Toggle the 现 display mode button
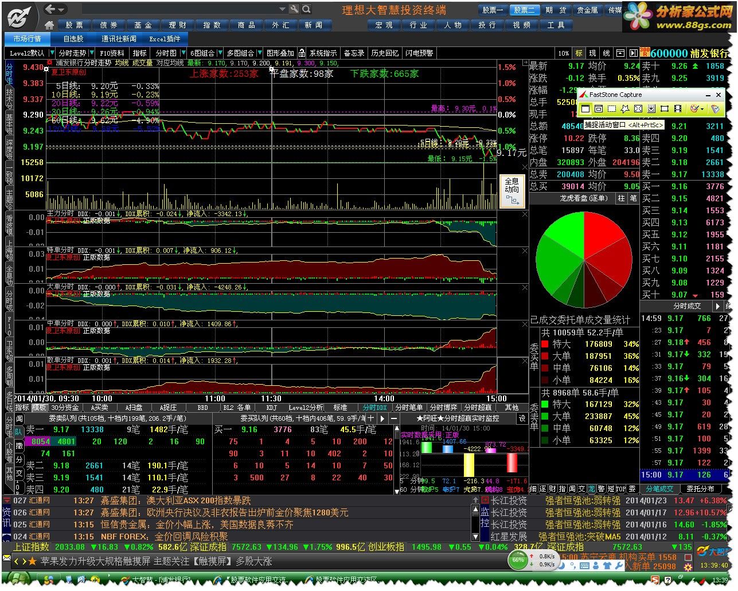This screenshot has width=738, height=591. pyautogui.click(x=593, y=53)
